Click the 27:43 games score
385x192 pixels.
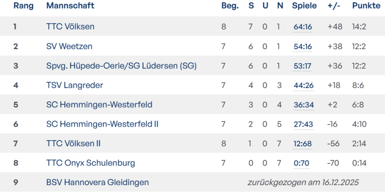pyautogui.click(x=303, y=124)
